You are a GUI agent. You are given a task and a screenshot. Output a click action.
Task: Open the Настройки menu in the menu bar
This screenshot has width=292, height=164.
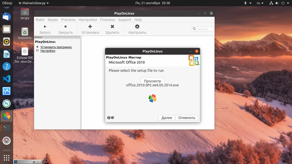click(88, 20)
